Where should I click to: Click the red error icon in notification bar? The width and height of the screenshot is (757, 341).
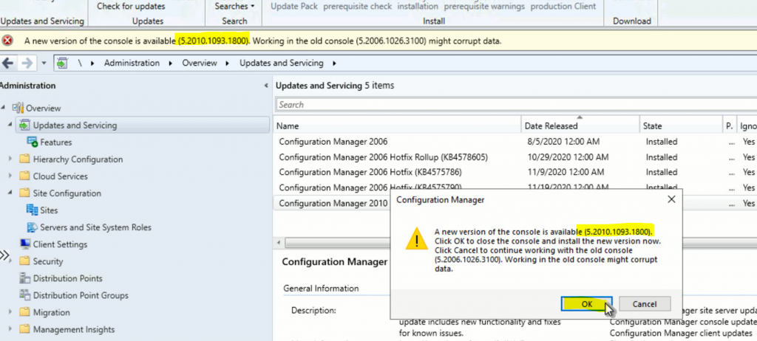coord(7,41)
